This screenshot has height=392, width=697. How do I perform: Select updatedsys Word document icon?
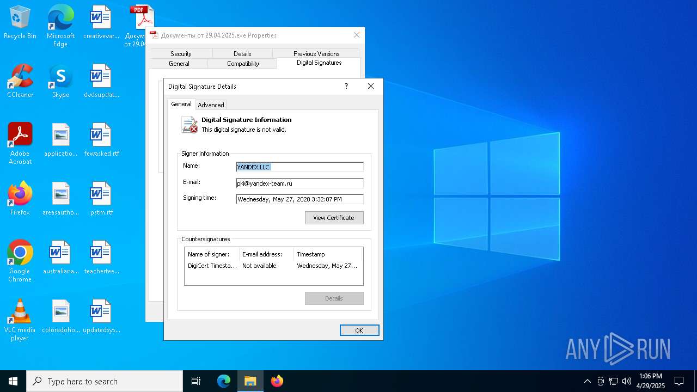(101, 316)
